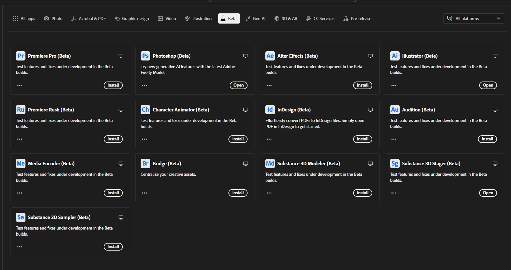Open more options for Bridge (Beta)
Image resolution: width=511 pixels, height=270 pixels.
point(144,193)
